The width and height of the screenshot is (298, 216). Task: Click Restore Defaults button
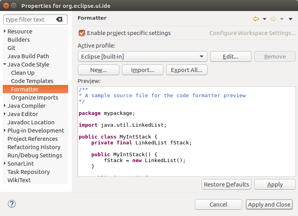226,185
